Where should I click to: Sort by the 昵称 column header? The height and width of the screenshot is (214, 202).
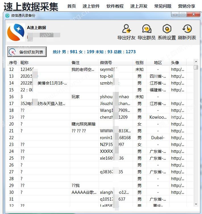coord(44,63)
